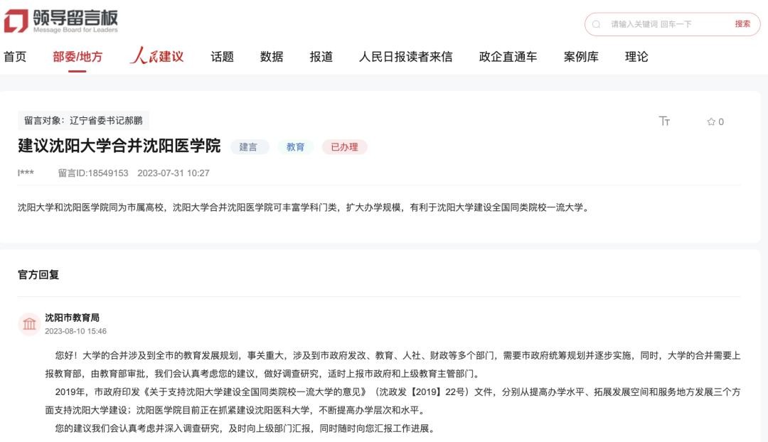Click the 教育 education category tag
Image resolution: width=768 pixels, height=442 pixels.
pos(296,147)
